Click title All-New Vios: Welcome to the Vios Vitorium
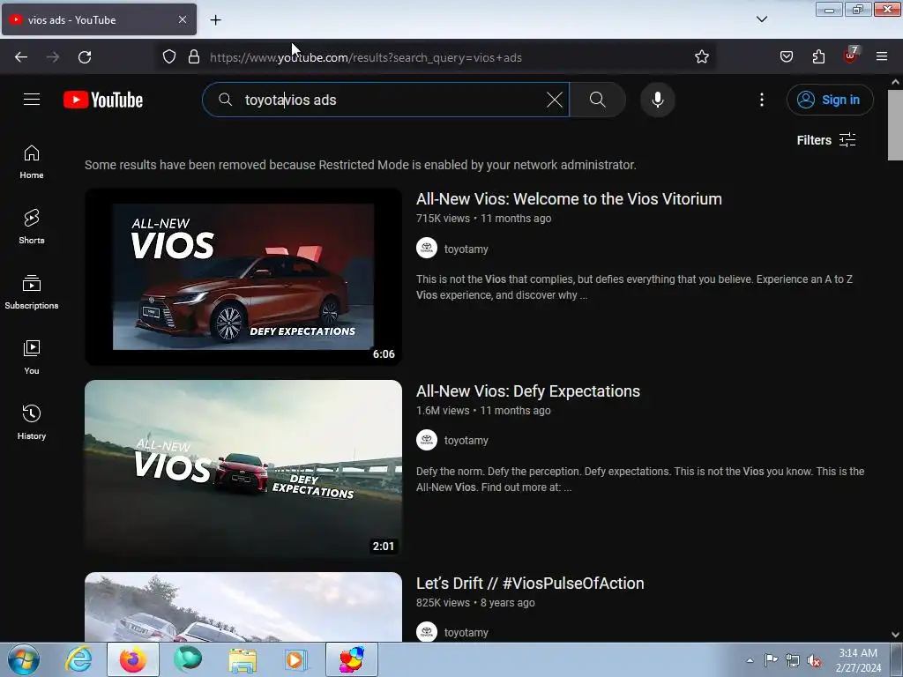 [569, 199]
